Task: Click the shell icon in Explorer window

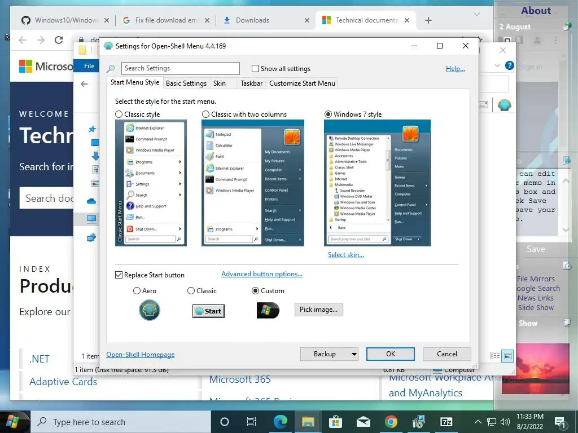Action: [x=504, y=105]
